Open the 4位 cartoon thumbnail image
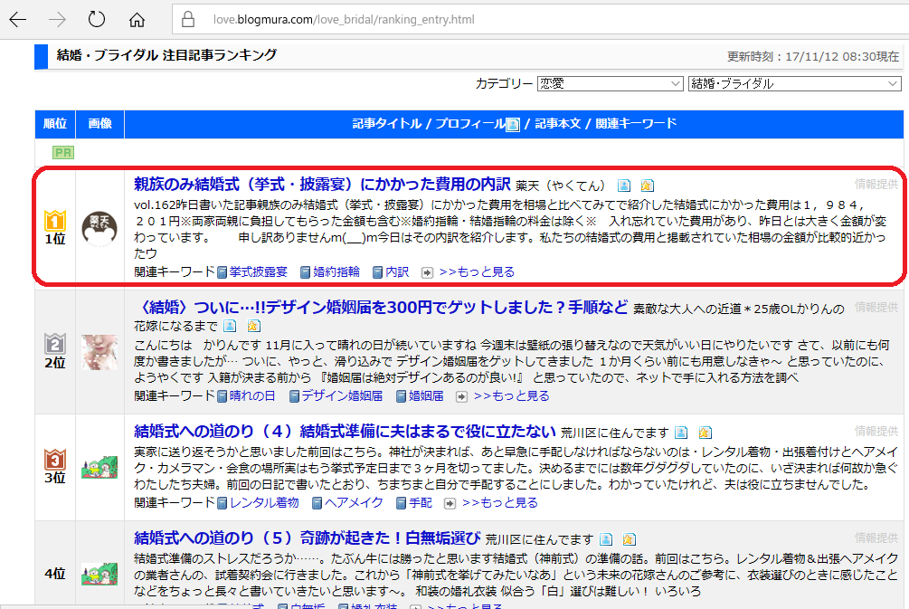 pos(99,575)
